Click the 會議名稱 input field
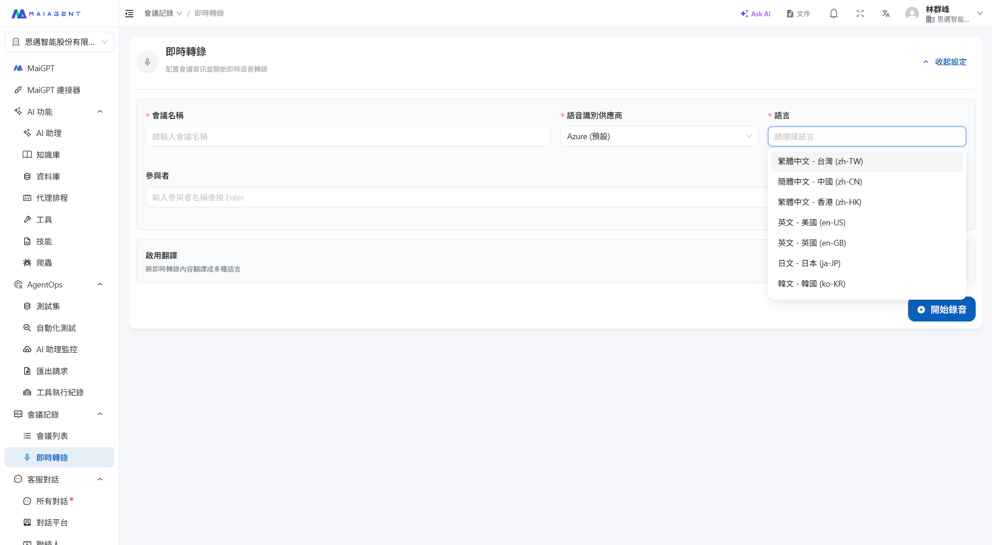992x545 pixels. click(x=348, y=136)
